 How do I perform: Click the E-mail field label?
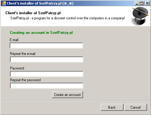tap(14, 40)
